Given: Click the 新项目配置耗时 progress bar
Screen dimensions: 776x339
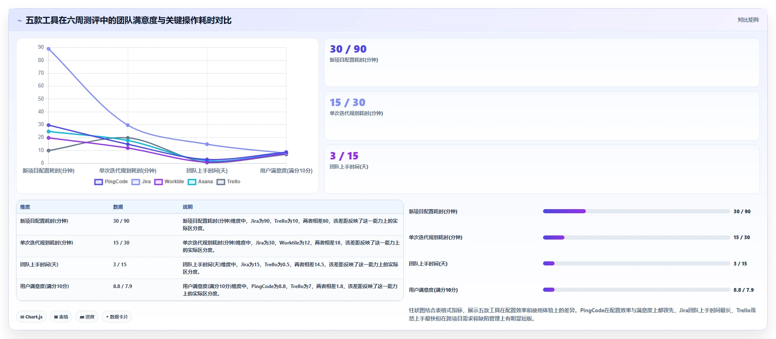Looking at the screenshot, I should click(x=636, y=211).
